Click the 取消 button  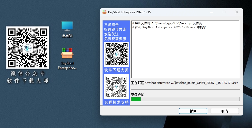225,111
